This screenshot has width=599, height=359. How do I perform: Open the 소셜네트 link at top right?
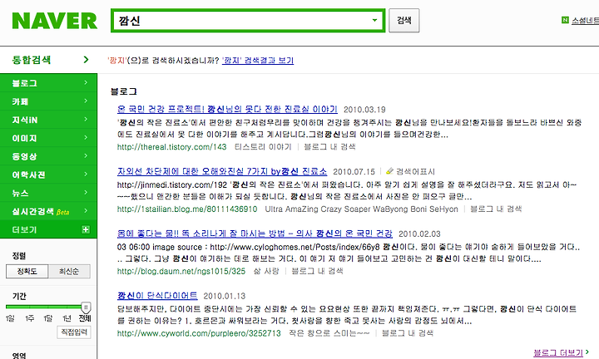[x=585, y=21]
